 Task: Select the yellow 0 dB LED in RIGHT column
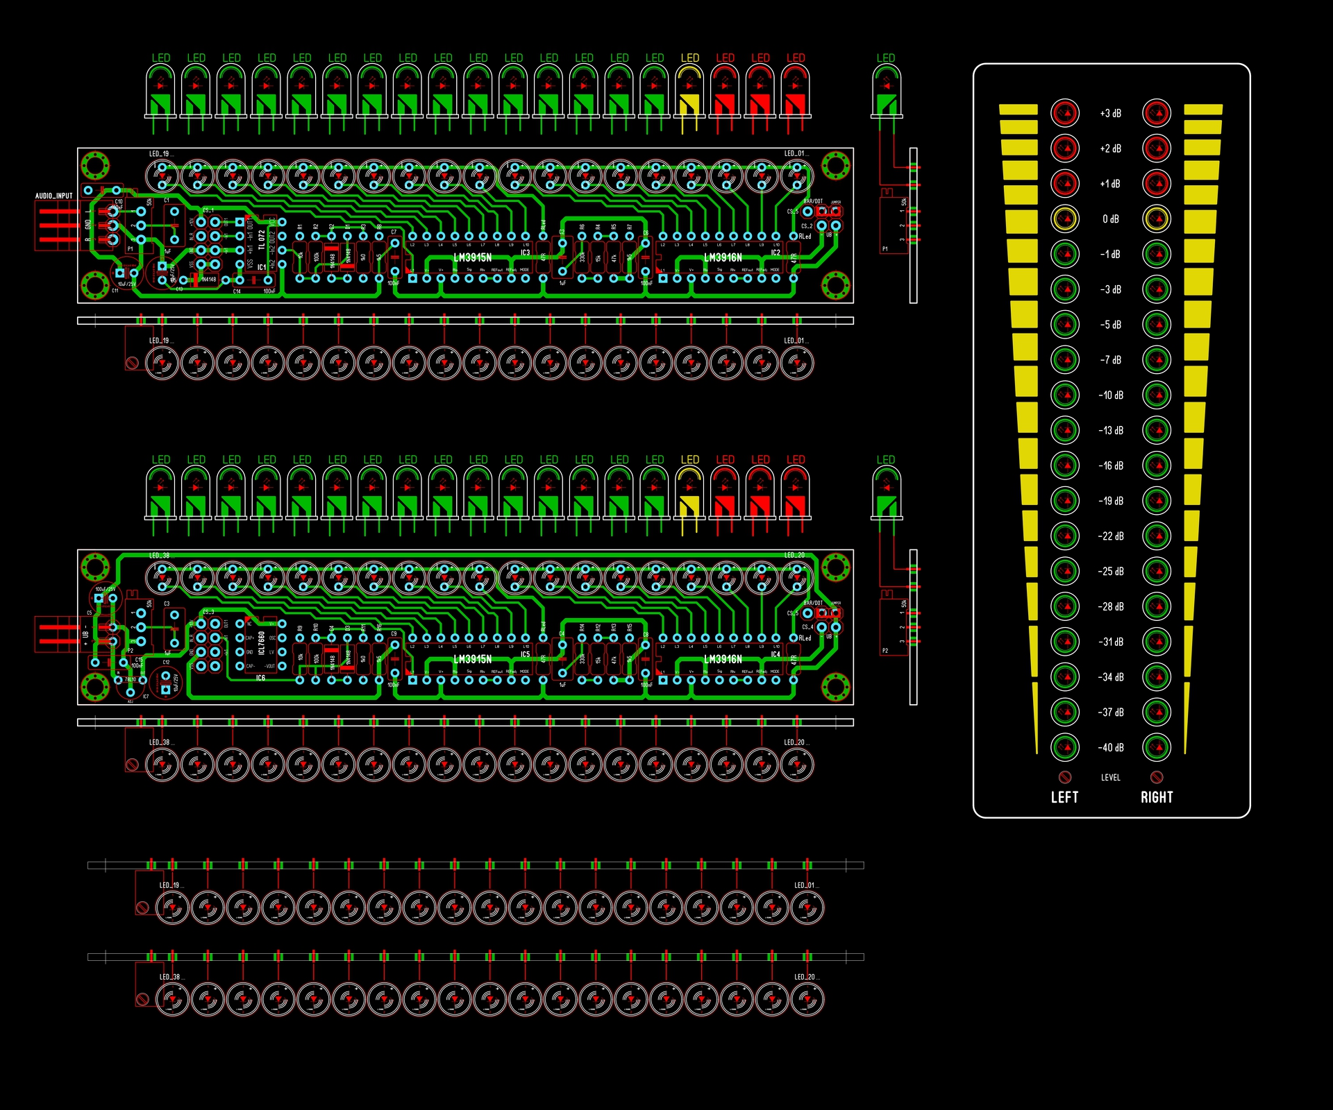coord(1157,219)
